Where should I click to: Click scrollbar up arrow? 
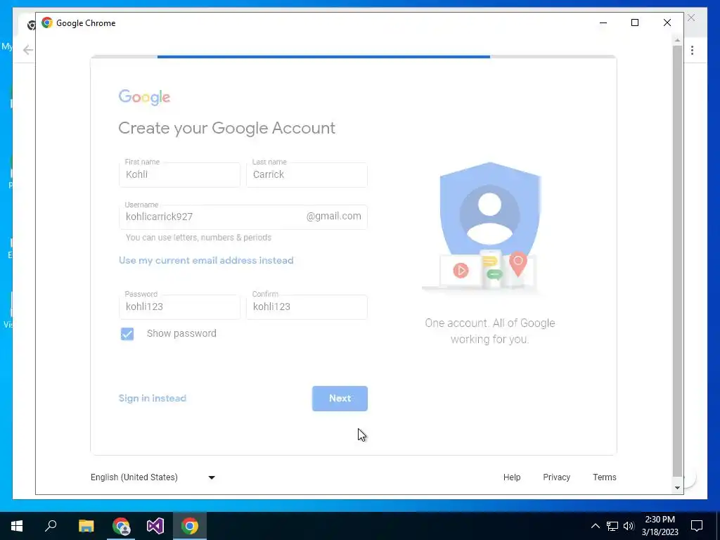tap(677, 40)
